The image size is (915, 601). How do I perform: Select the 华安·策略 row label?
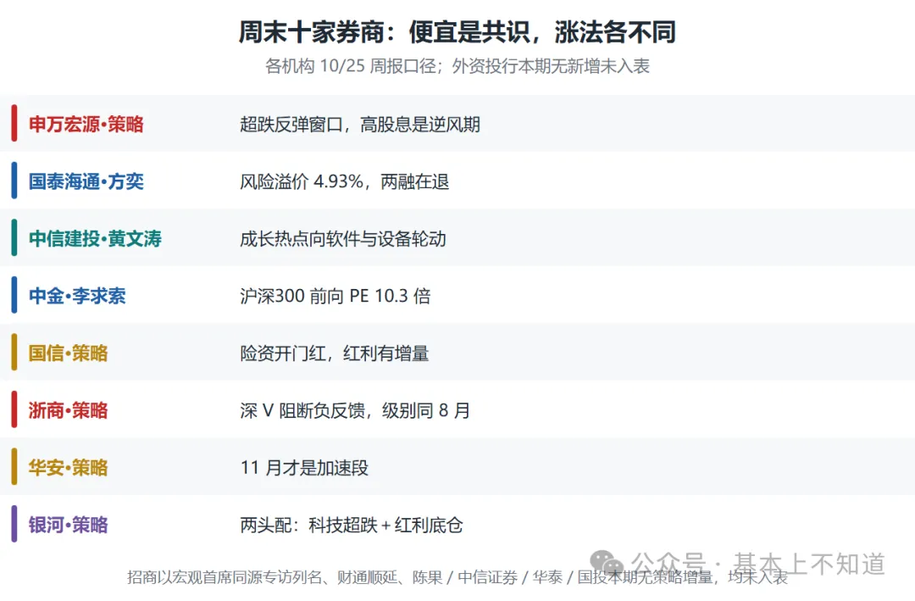click(x=69, y=468)
